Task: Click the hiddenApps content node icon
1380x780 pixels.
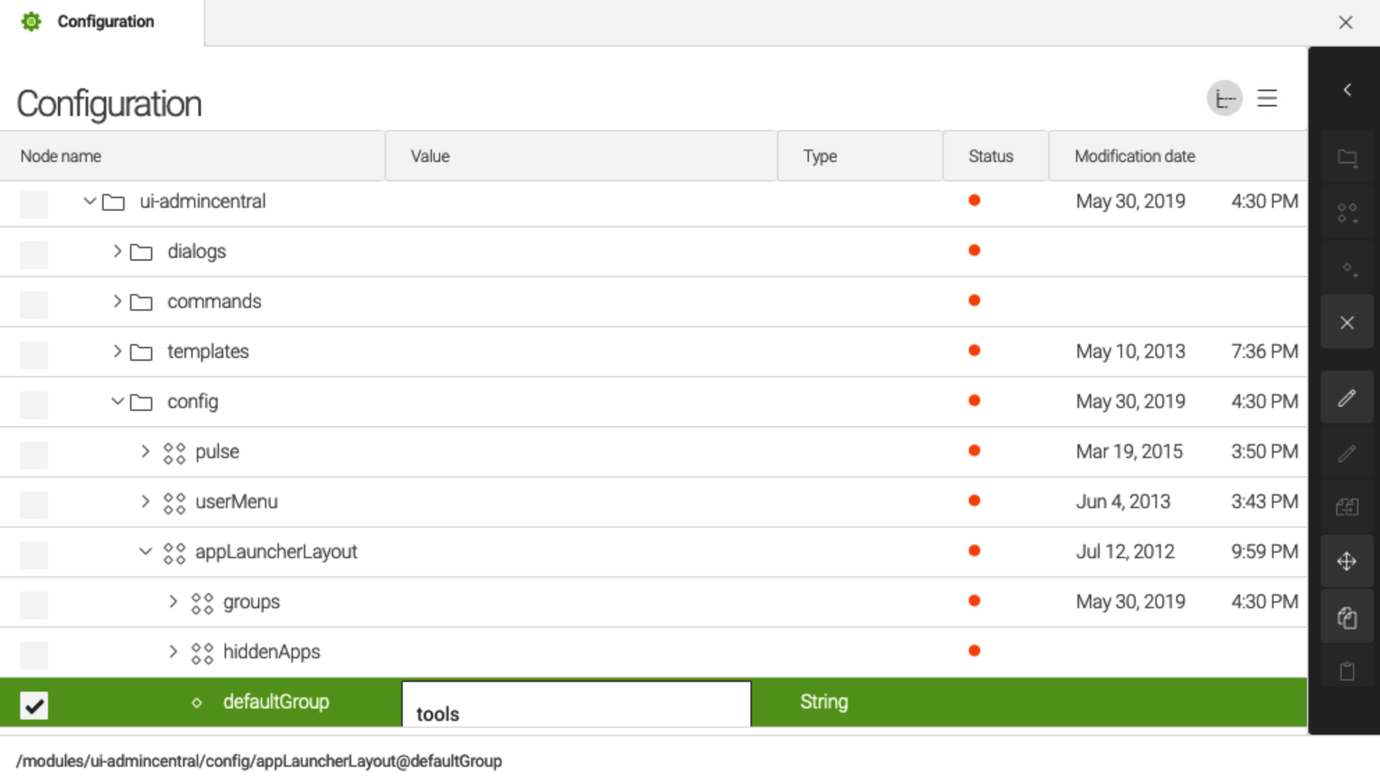Action: click(202, 653)
